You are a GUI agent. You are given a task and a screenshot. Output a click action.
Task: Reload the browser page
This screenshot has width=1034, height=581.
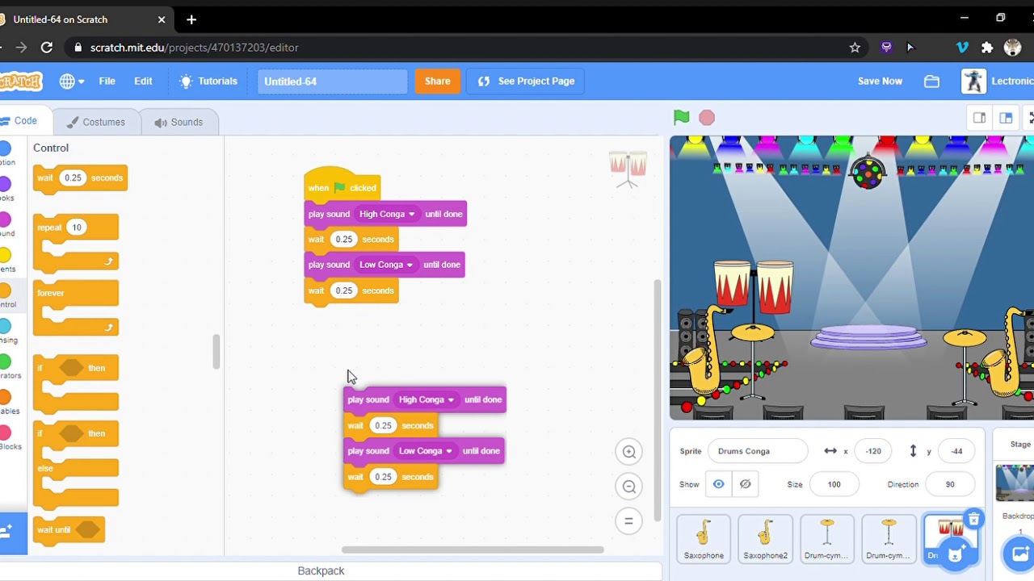47,48
